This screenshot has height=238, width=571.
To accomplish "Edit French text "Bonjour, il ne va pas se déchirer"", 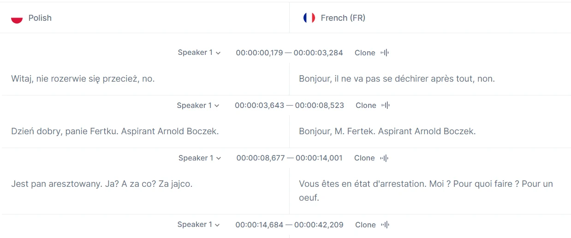I will pos(397,79).
